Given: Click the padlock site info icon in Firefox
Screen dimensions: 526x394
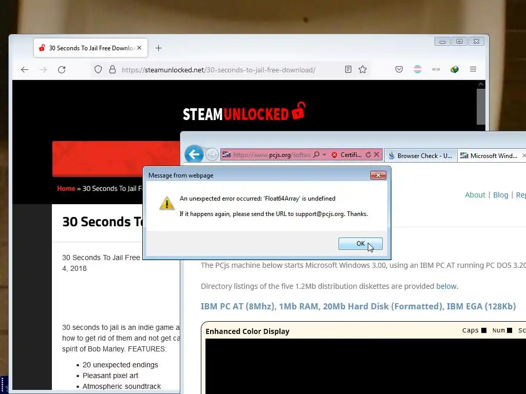Looking at the screenshot, I should tap(112, 69).
